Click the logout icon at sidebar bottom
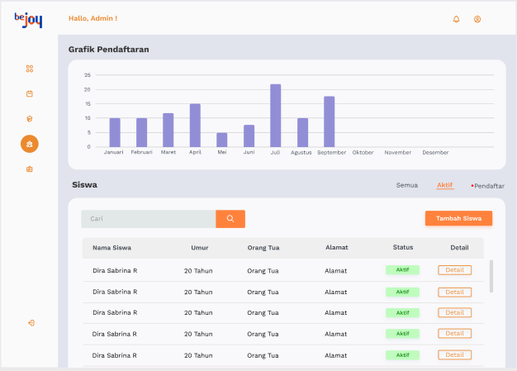Screen dimensions: 517x371 pos(31,323)
